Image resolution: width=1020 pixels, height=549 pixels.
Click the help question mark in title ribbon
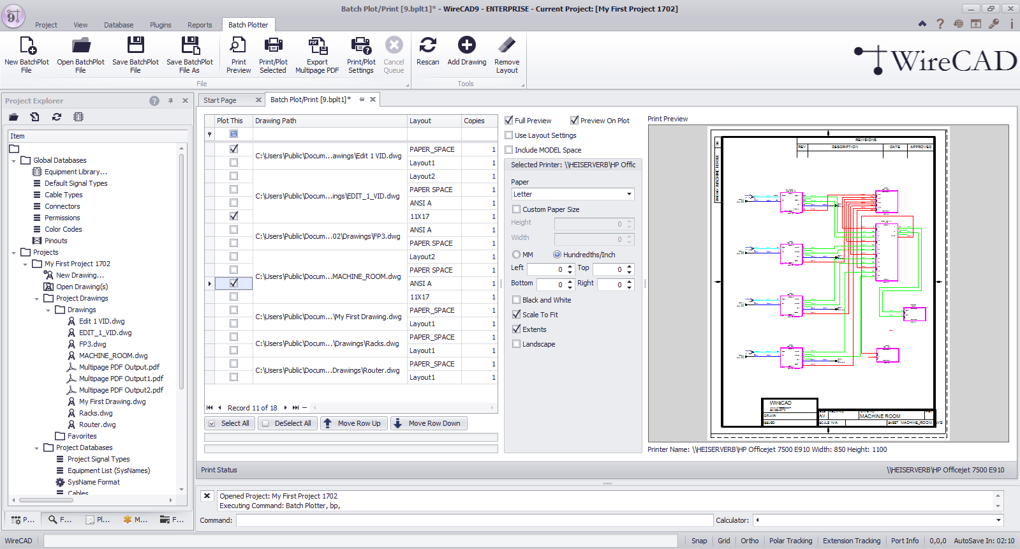click(x=940, y=24)
